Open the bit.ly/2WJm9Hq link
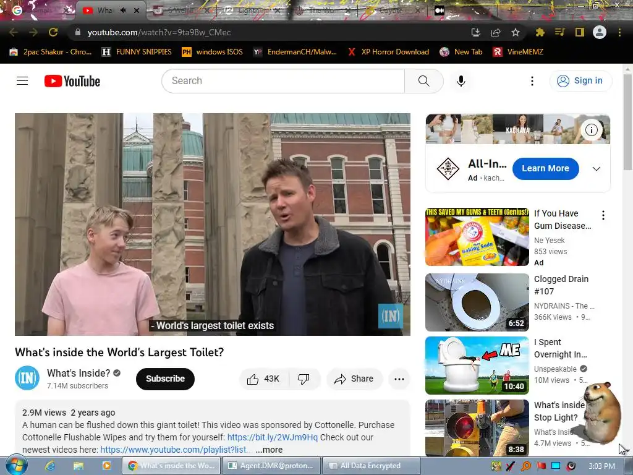633x475 pixels. pos(272,437)
